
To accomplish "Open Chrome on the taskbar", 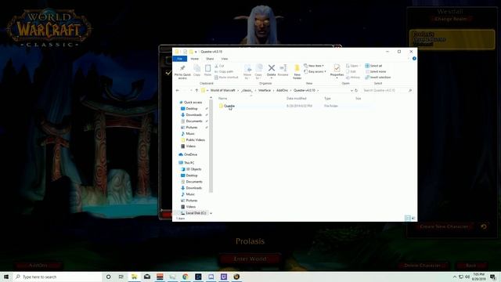I will tap(186, 277).
